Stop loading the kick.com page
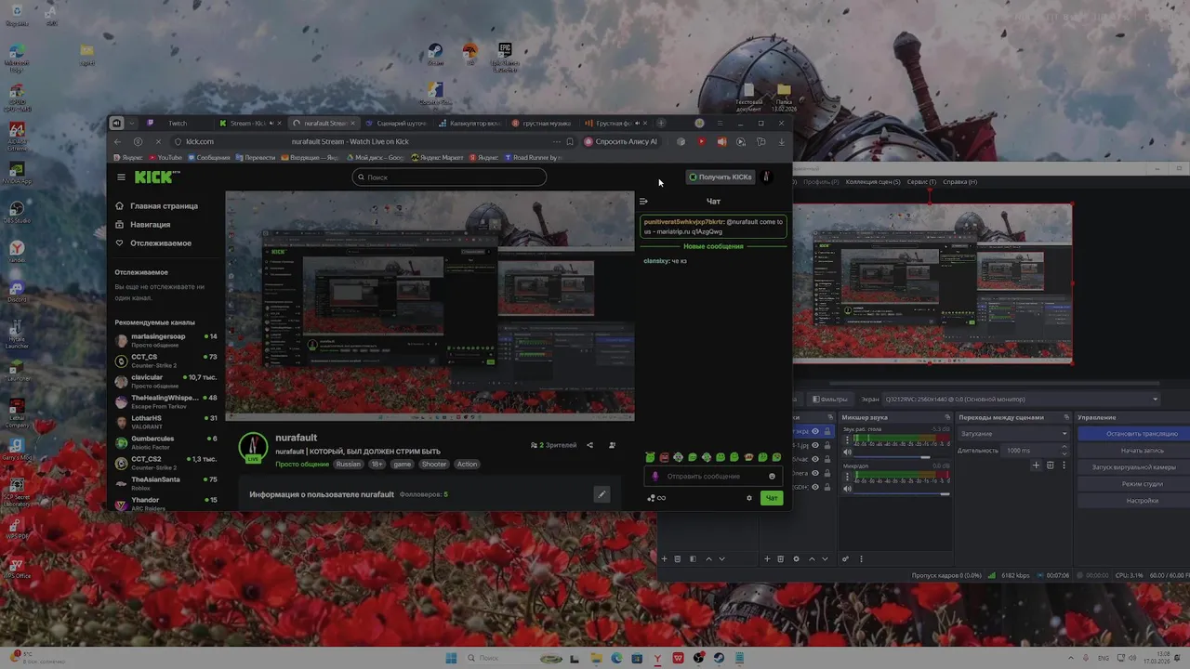 click(x=158, y=141)
